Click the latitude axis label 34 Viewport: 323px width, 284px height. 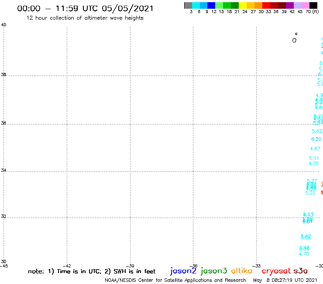(3, 170)
